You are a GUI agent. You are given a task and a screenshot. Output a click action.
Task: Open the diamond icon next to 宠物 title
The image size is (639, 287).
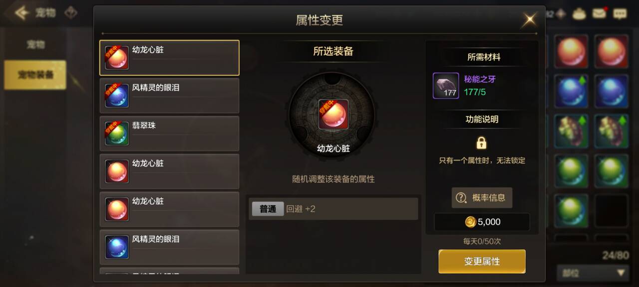71,13
